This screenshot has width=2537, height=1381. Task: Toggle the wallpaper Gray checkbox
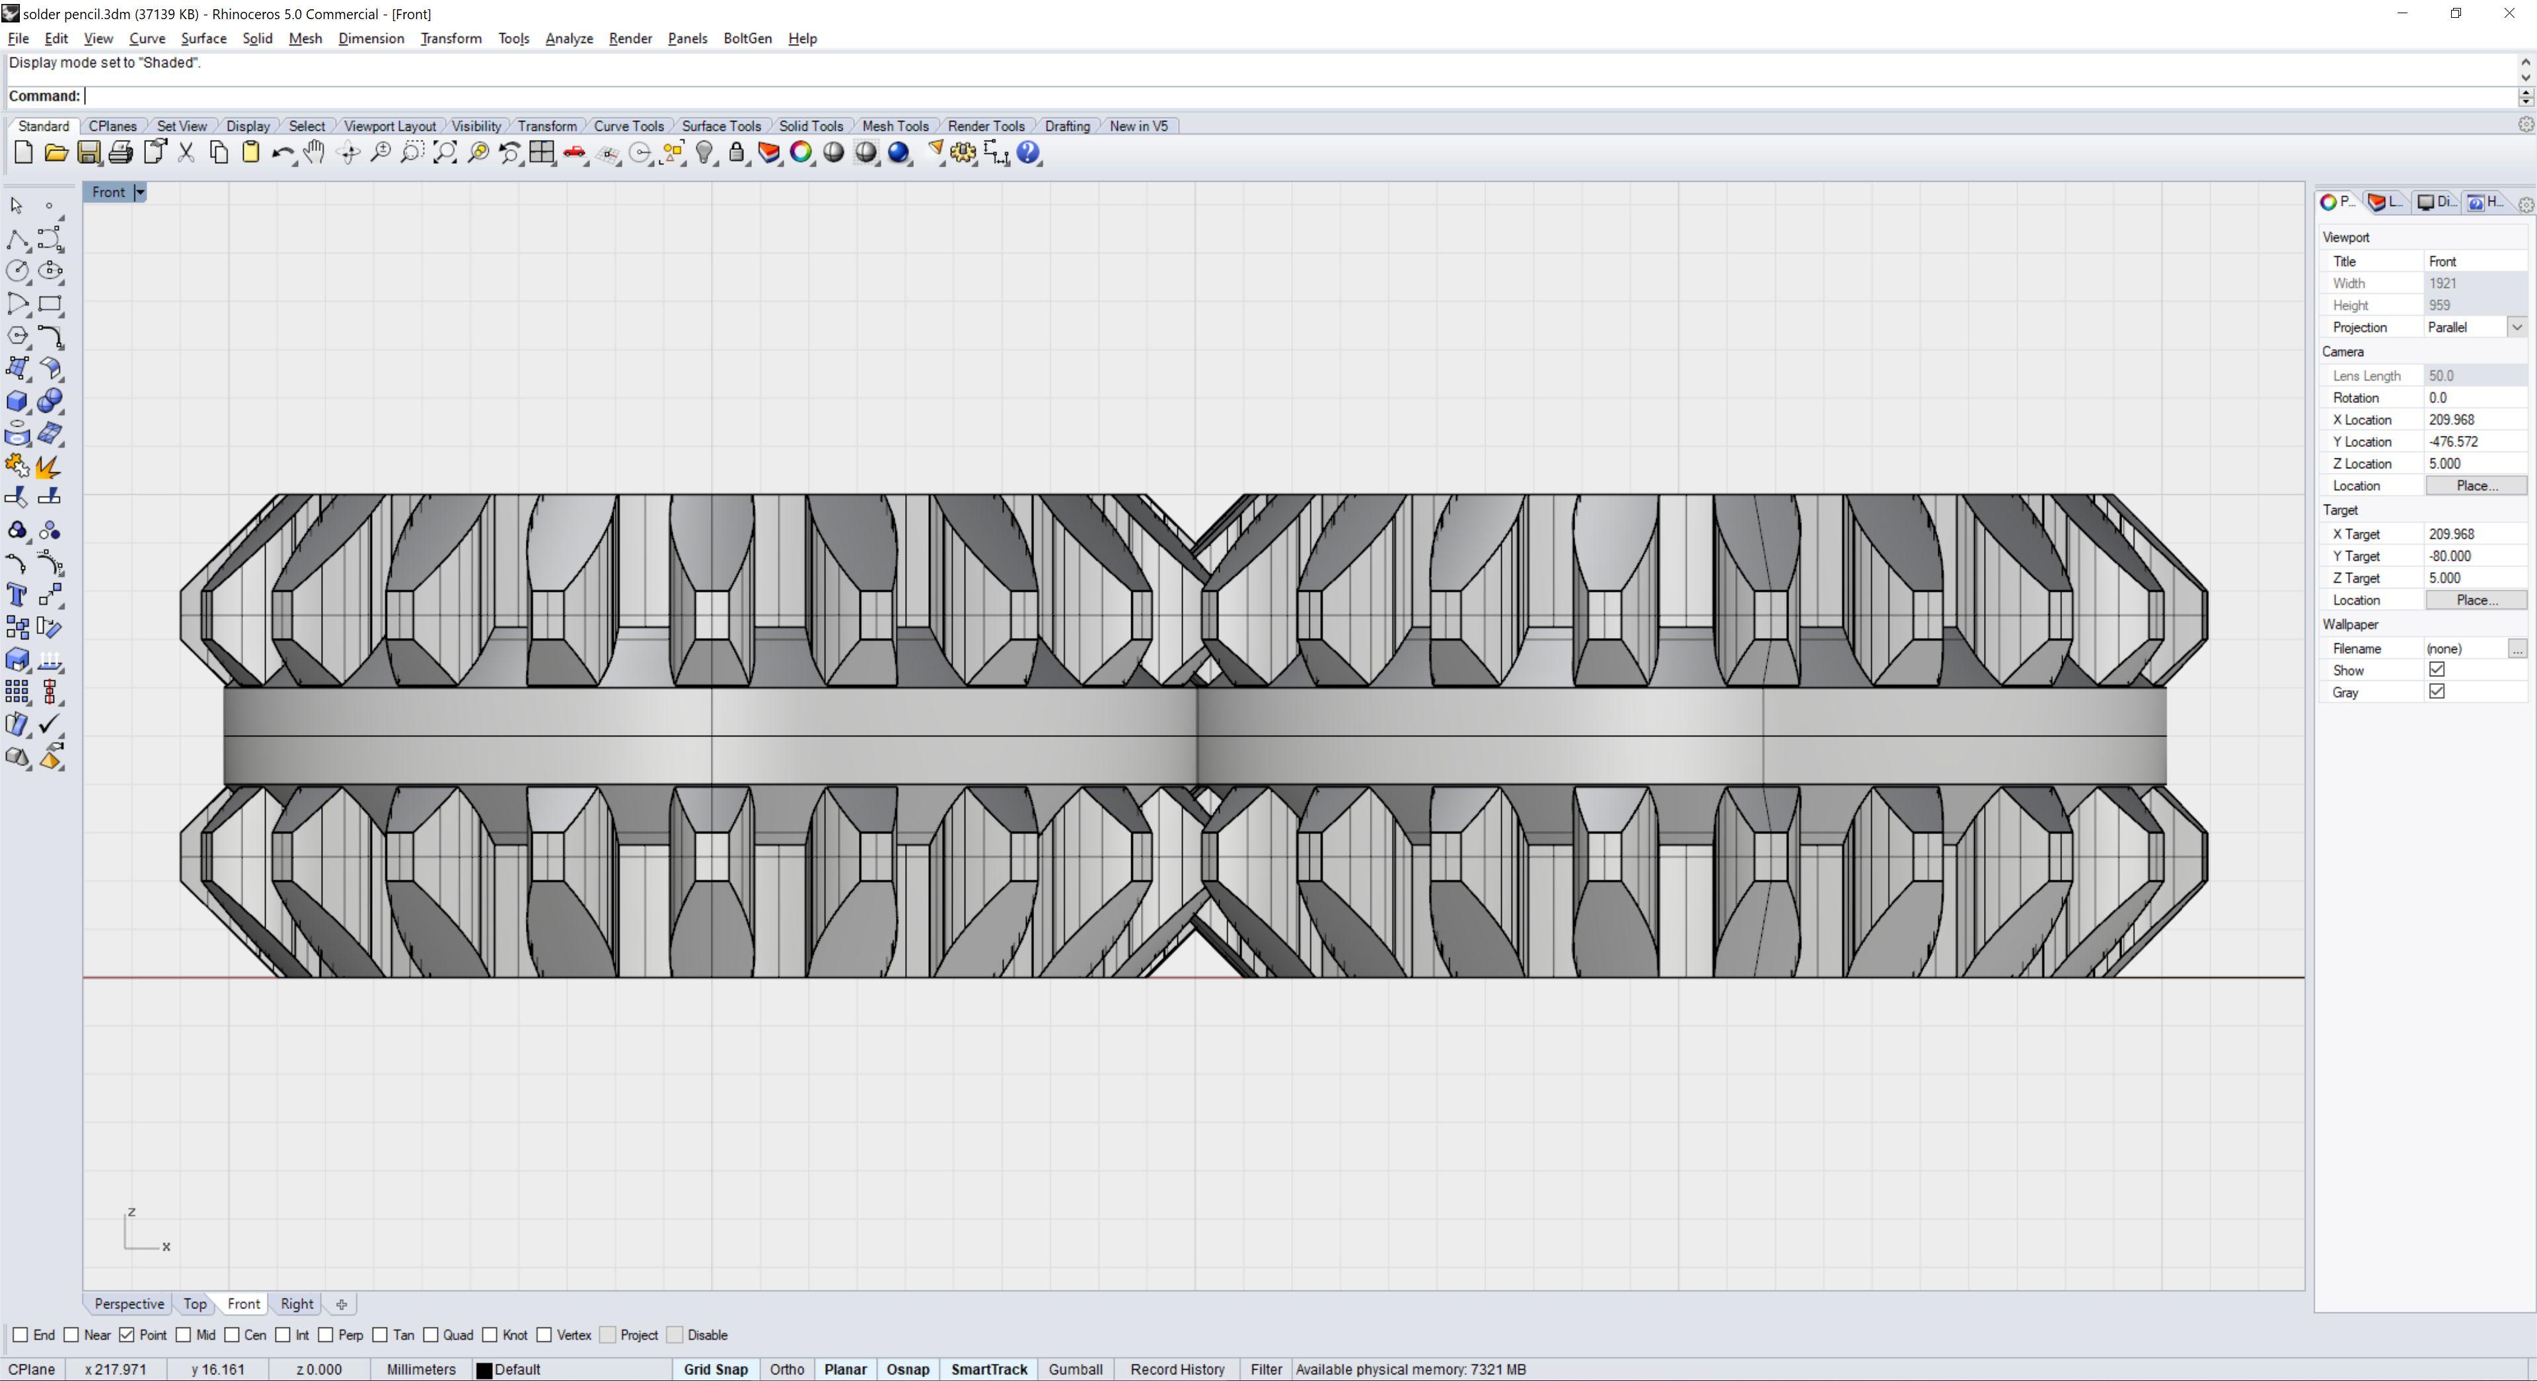pyautogui.click(x=2437, y=692)
